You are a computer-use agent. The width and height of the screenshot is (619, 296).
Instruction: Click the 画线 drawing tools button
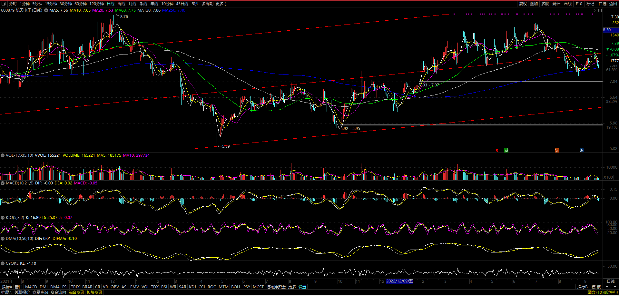(x=568, y=4)
